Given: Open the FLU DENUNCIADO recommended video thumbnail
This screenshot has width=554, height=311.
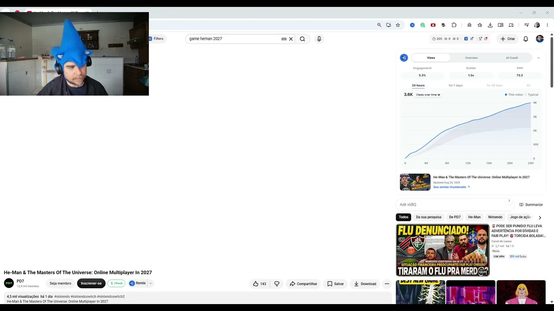Looking at the screenshot, I should 443,250.
